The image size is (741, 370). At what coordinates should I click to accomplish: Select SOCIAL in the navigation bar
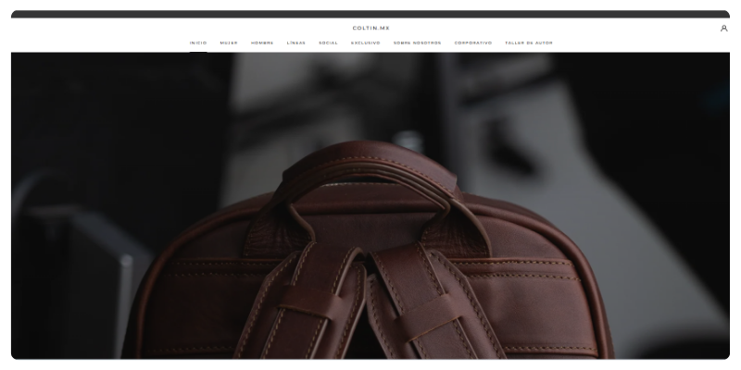tap(328, 43)
